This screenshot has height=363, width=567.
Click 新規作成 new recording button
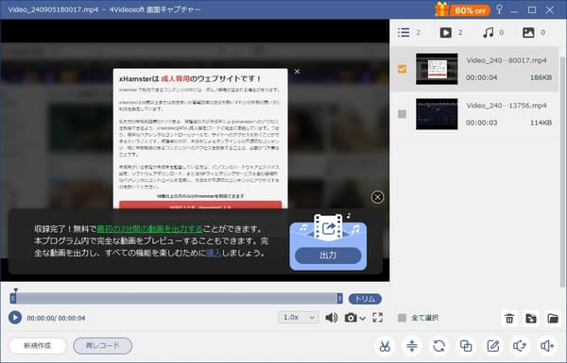38,346
